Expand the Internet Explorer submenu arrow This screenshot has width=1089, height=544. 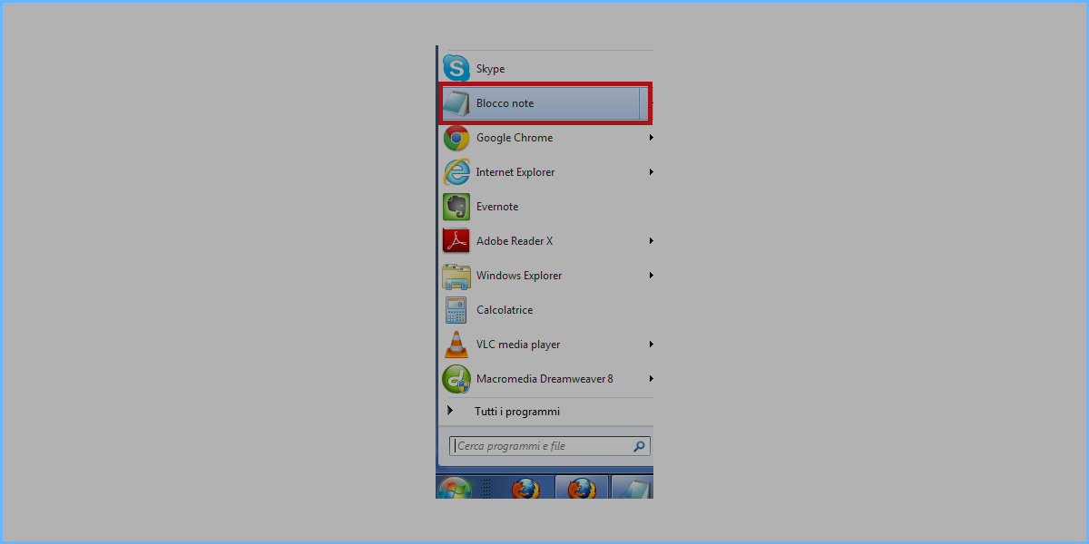click(x=651, y=172)
